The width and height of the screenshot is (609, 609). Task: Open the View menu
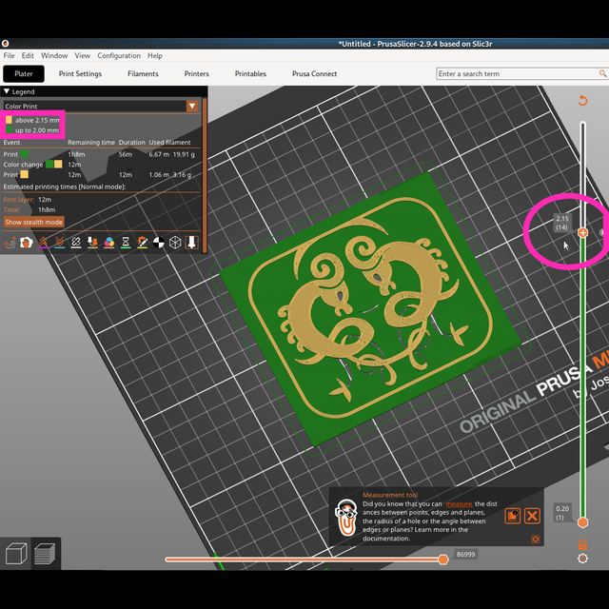(83, 55)
